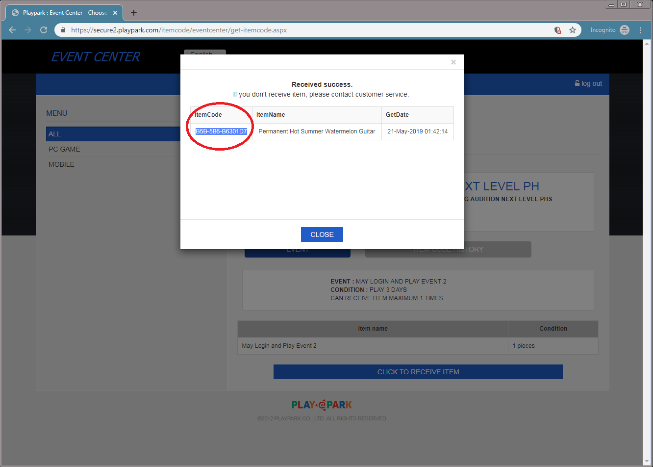Select the PC GAME menu category

(x=64, y=149)
